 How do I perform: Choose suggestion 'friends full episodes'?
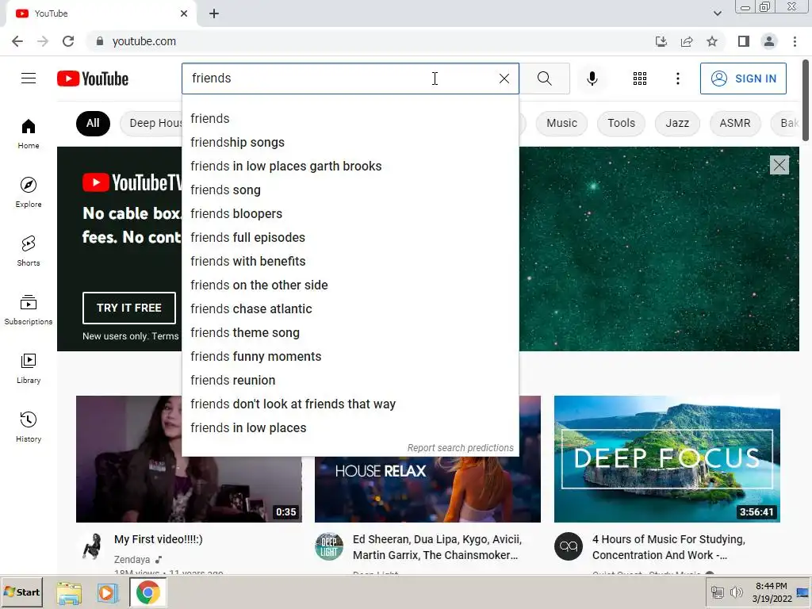click(x=350, y=238)
